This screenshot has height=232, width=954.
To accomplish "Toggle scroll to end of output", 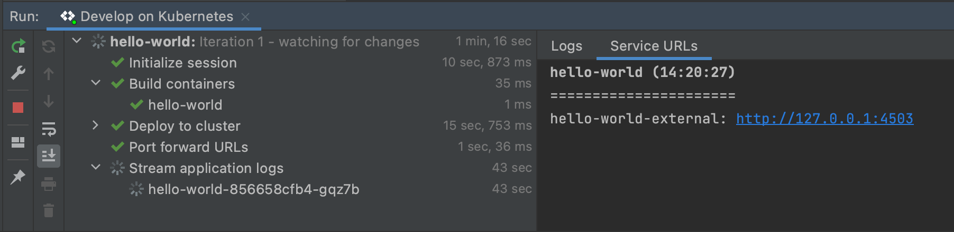I will pyautogui.click(x=49, y=156).
